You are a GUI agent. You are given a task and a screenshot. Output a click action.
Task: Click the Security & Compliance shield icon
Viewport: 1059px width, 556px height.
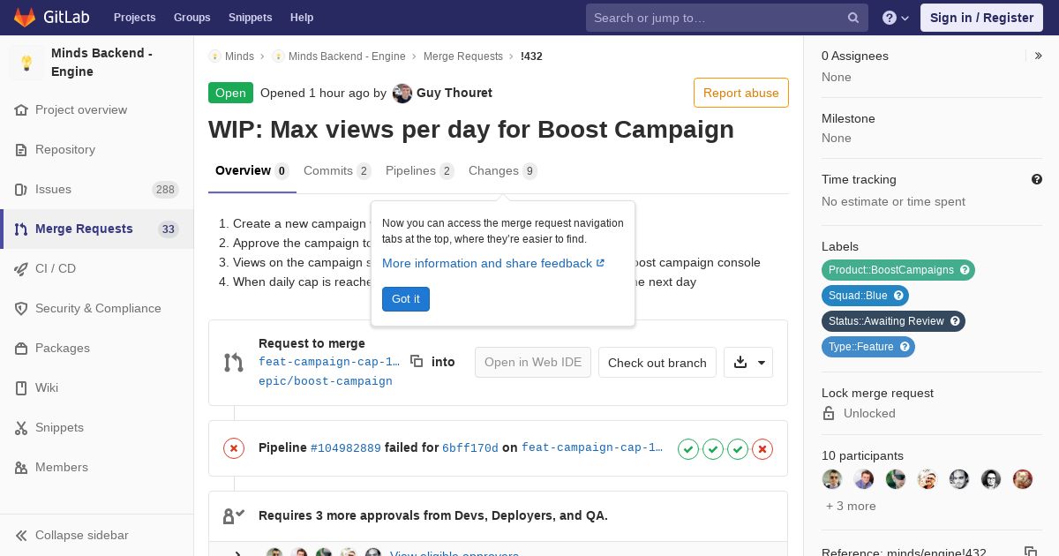pyautogui.click(x=21, y=309)
